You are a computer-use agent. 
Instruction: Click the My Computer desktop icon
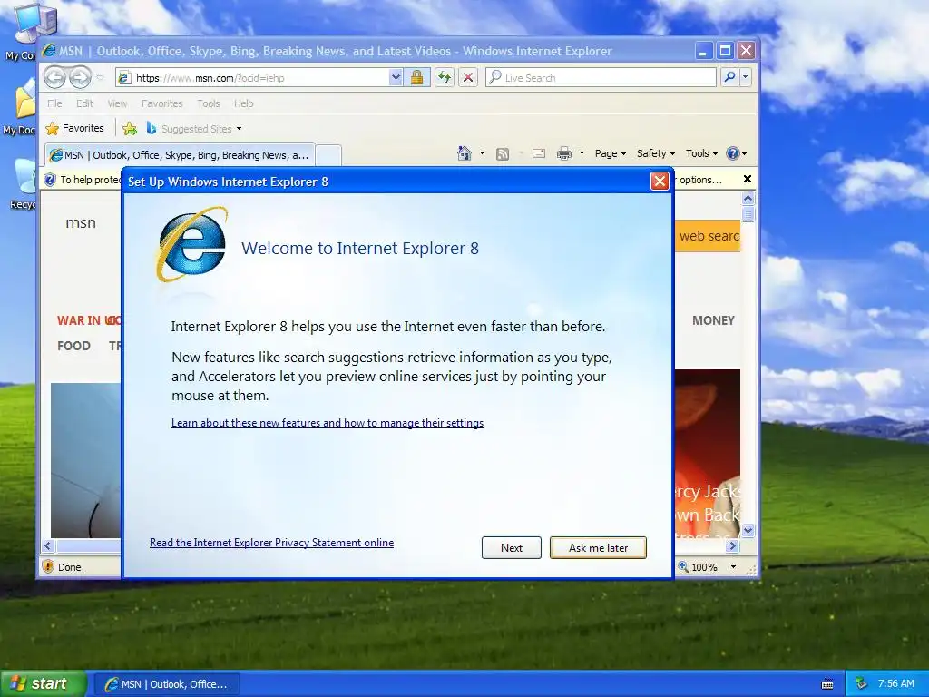pos(24,31)
